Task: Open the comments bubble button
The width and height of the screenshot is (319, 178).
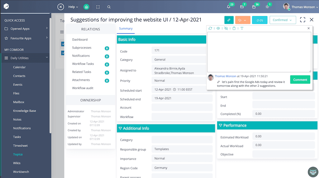Action: [259, 20]
